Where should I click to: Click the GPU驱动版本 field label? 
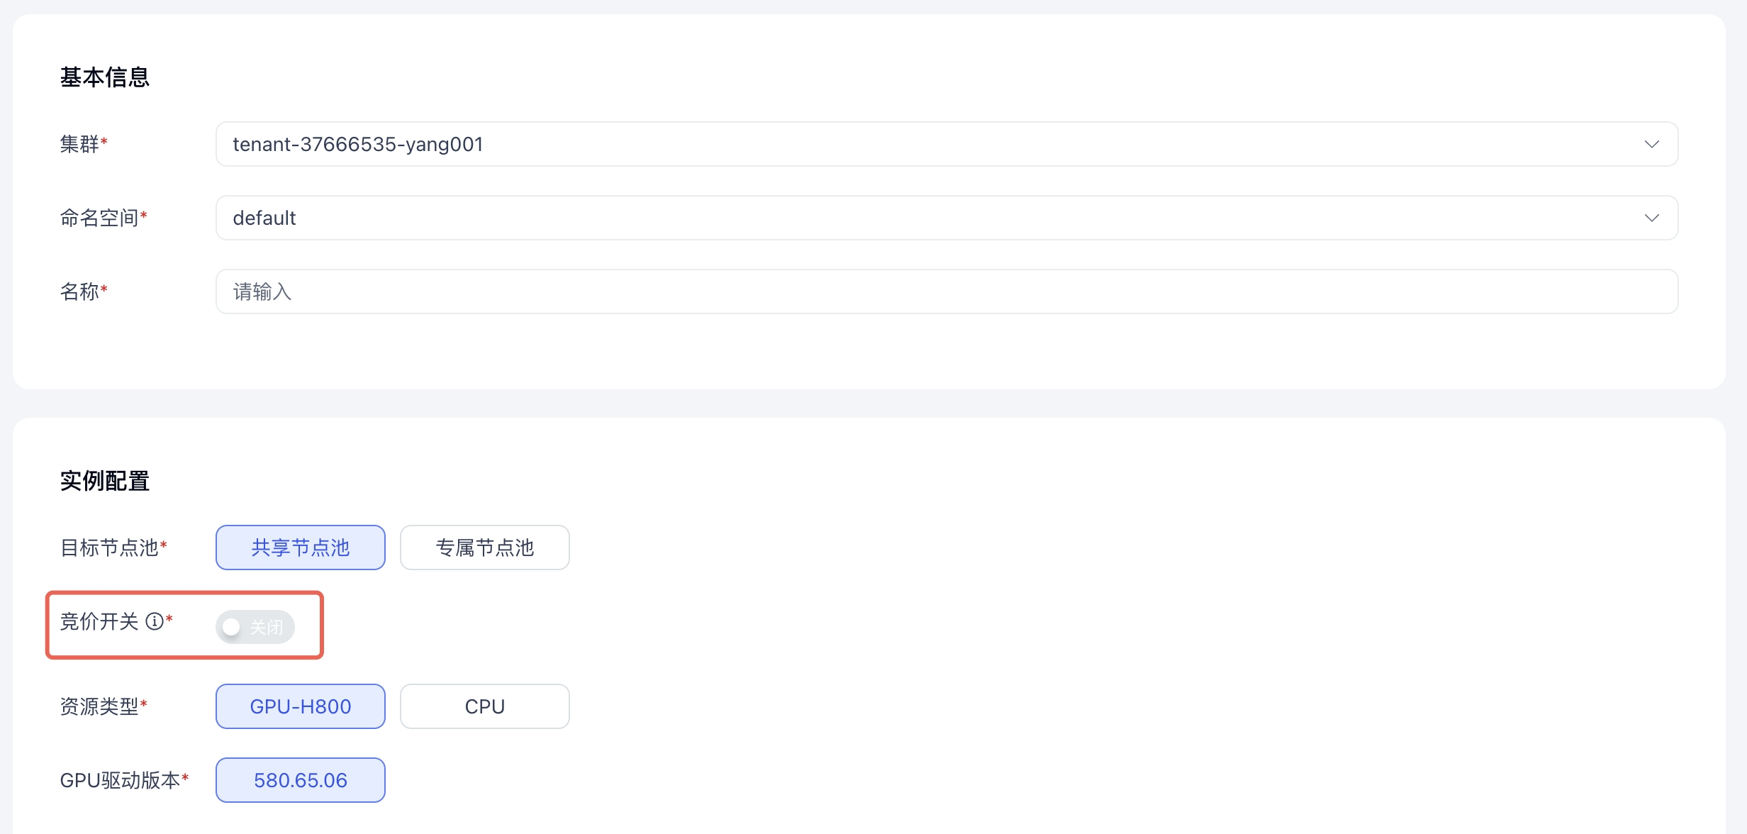pyautogui.click(x=120, y=780)
